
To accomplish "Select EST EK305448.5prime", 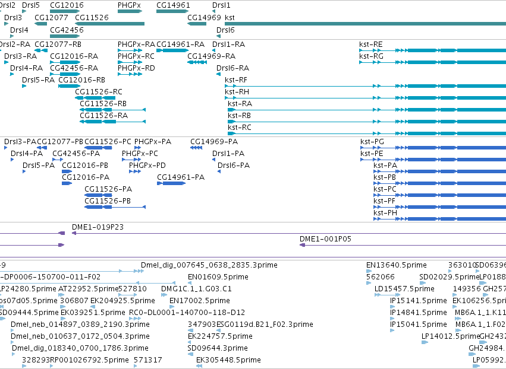I will [x=229, y=360].
